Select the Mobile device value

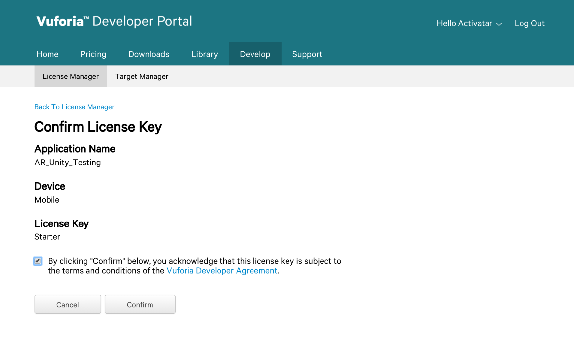click(47, 200)
